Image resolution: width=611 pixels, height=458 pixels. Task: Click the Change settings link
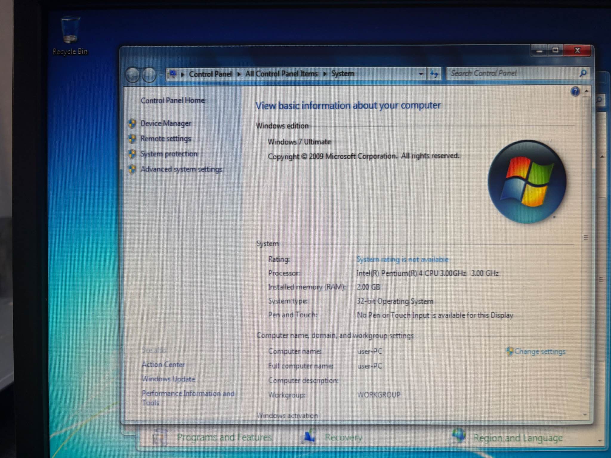tap(540, 352)
